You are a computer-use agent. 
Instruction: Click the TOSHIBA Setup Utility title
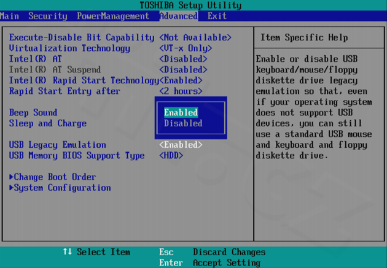190,5
